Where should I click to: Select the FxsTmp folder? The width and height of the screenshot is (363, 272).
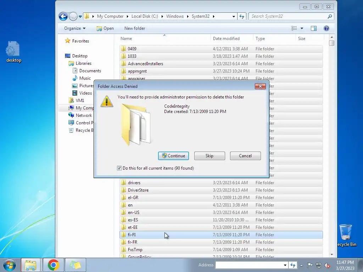(x=221, y=250)
